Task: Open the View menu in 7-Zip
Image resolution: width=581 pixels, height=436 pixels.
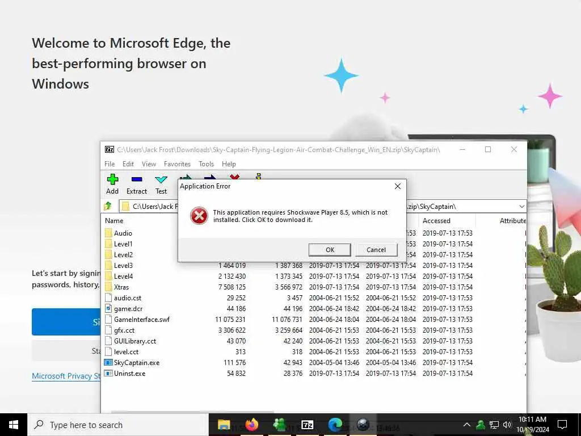Action: (x=149, y=164)
